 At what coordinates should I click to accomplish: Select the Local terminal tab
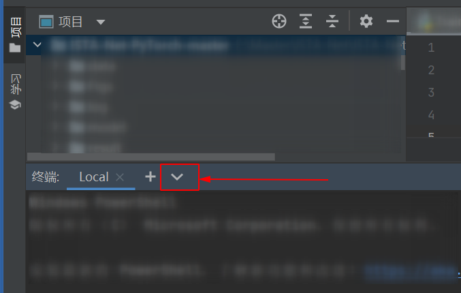point(94,177)
